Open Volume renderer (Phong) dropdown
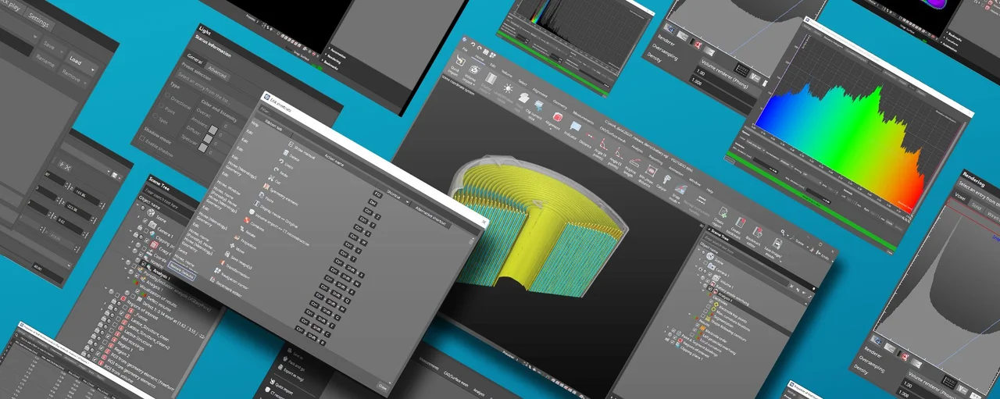The width and height of the screenshot is (1000, 399). click(730, 76)
